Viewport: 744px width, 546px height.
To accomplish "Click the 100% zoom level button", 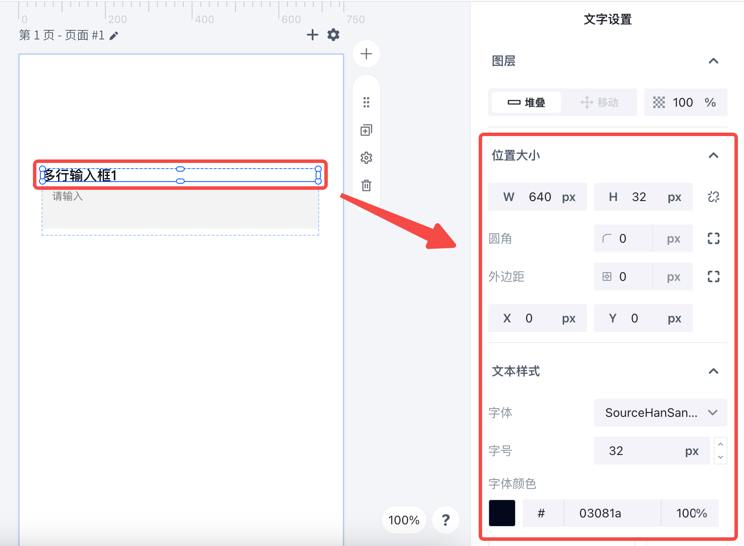I will coord(404,520).
